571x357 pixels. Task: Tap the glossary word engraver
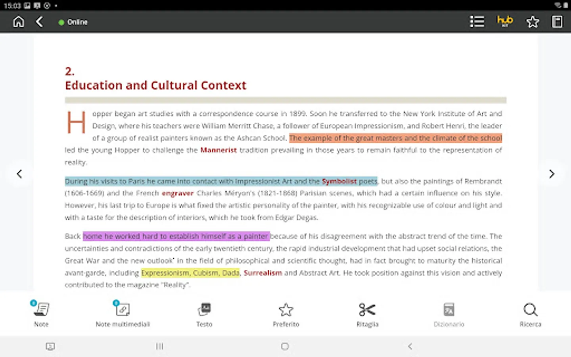[178, 193]
